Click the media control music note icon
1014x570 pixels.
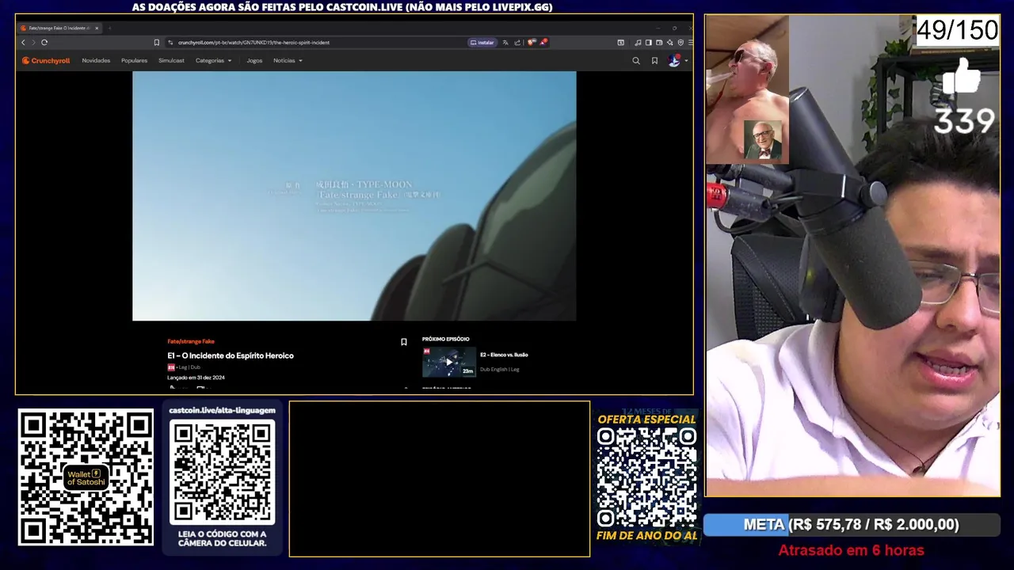click(638, 43)
